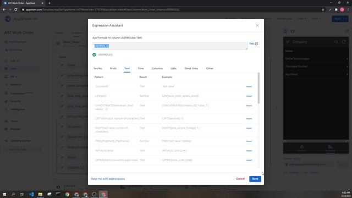Open the browser extensions puzzle icon
Screen dimensions: 352x198
tap(336, 10)
